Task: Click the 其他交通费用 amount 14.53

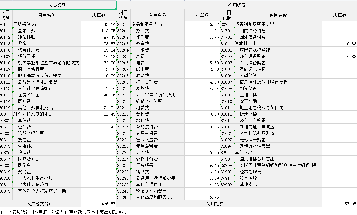Action: pos(202,184)
